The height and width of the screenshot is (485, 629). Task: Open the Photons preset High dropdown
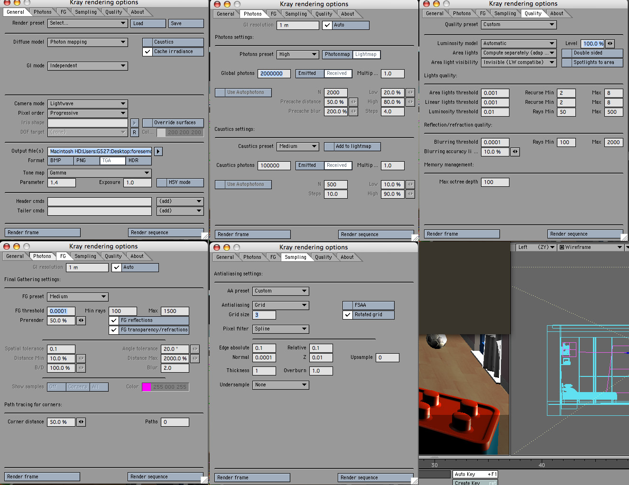[298, 55]
